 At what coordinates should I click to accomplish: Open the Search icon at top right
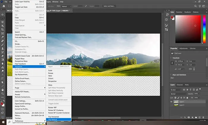click(196, 6)
